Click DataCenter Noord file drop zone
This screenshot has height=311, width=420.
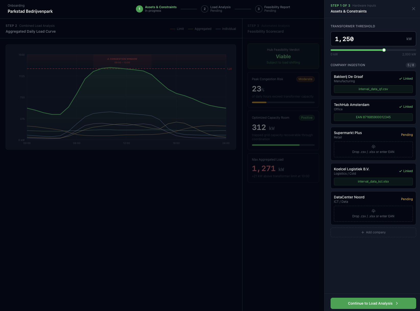(373, 214)
